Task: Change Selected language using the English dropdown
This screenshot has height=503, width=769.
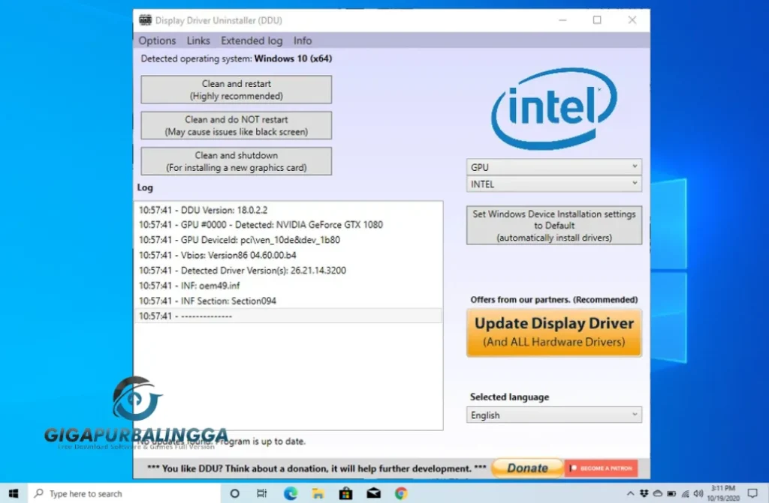Action: (x=553, y=415)
